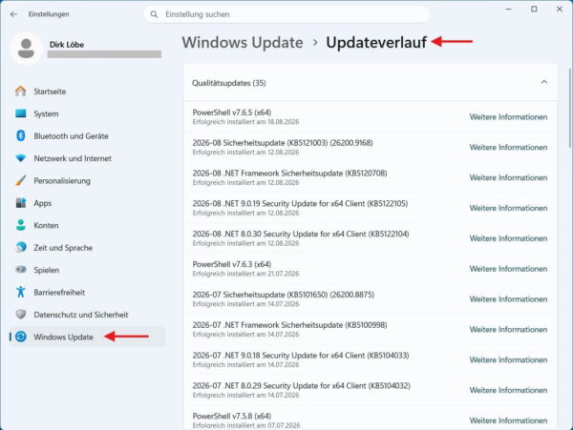Click the System monitor icon
Image resolution: width=573 pixels, height=430 pixels.
(21, 113)
